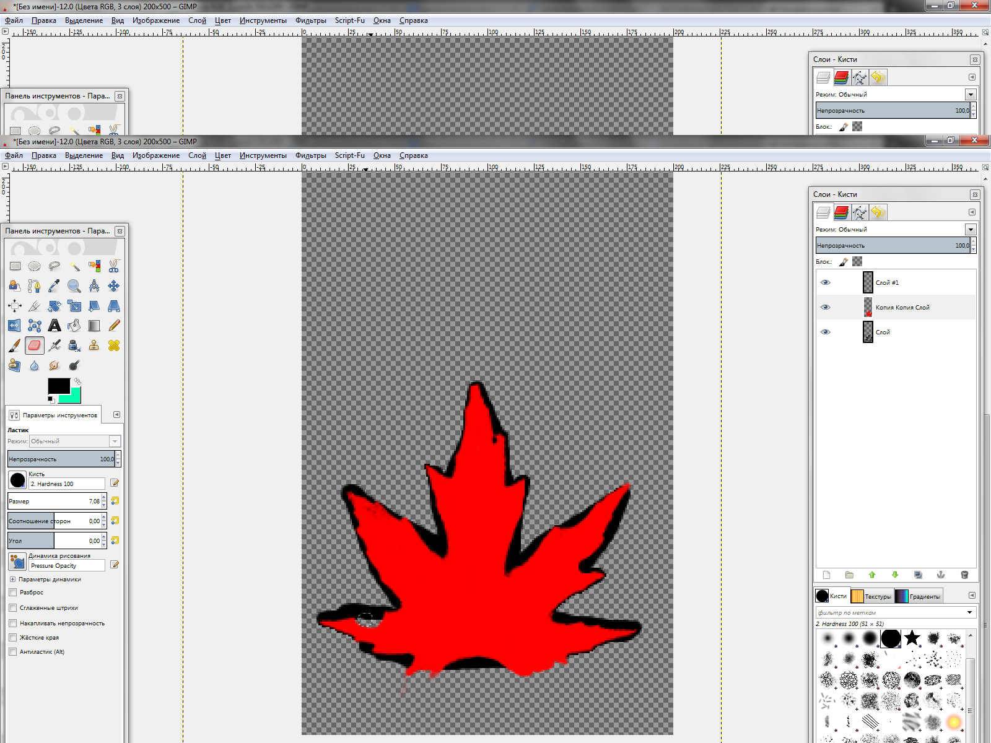The height and width of the screenshot is (743, 991).
Task: Reset Угол to default
Action: pyautogui.click(x=115, y=541)
